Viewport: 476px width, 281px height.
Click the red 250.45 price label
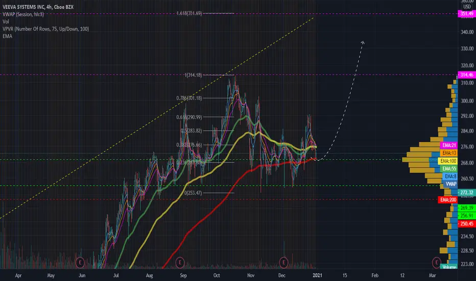click(467, 224)
